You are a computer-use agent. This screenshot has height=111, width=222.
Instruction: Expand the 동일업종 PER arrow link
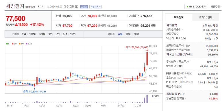click(185, 94)
